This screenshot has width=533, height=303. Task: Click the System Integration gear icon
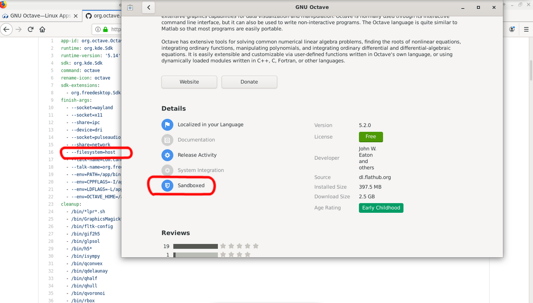168,170
